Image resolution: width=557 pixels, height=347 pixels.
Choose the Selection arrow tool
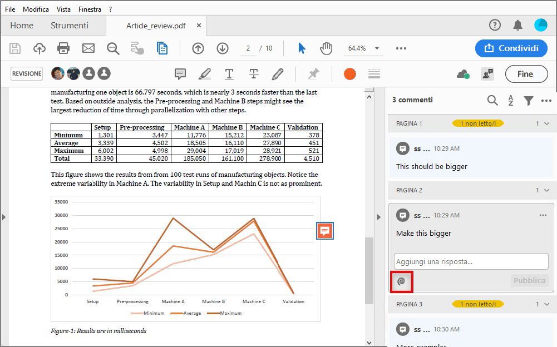point(302,48)
